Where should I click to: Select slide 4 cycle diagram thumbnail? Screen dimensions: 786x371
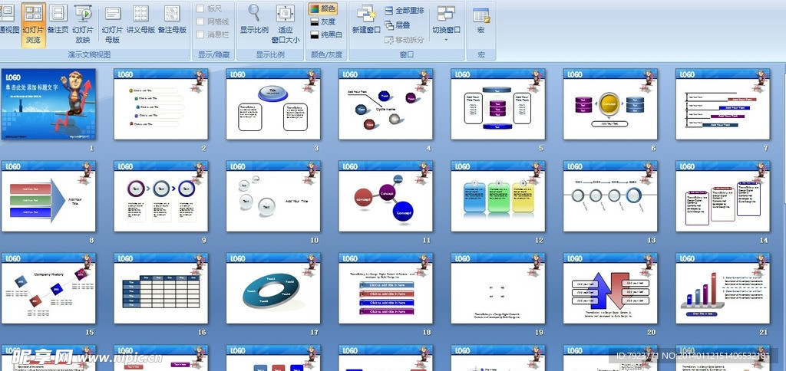(x=385, y=104)
